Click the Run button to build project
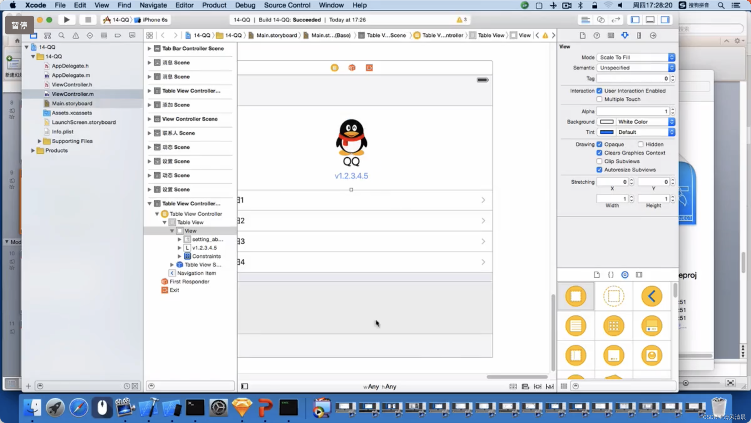The image size is (751, 423). [x=66, y=20]
